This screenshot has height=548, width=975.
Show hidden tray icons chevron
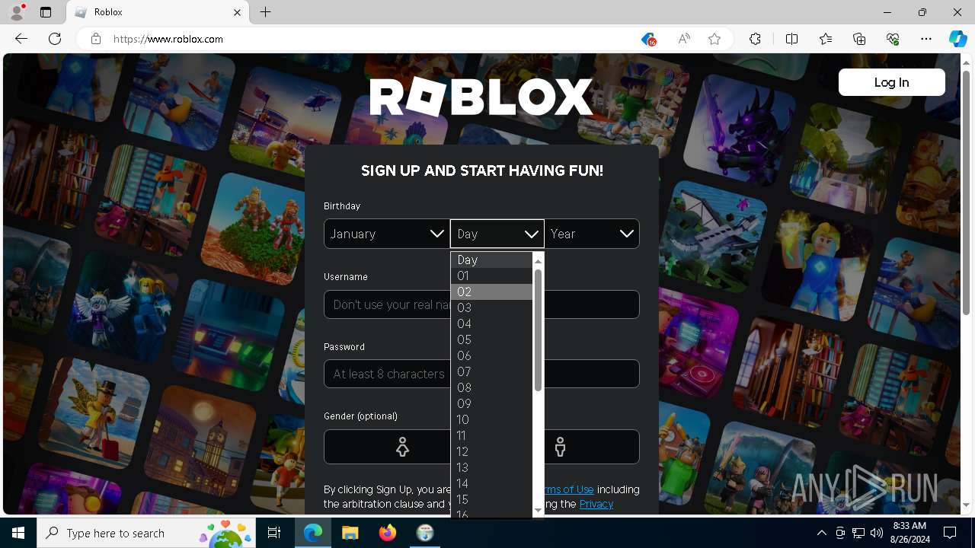(821, 533)
